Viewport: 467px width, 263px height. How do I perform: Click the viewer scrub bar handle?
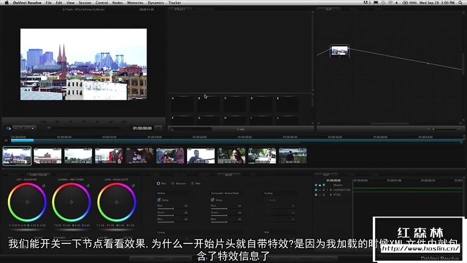(x=49, y=128)
